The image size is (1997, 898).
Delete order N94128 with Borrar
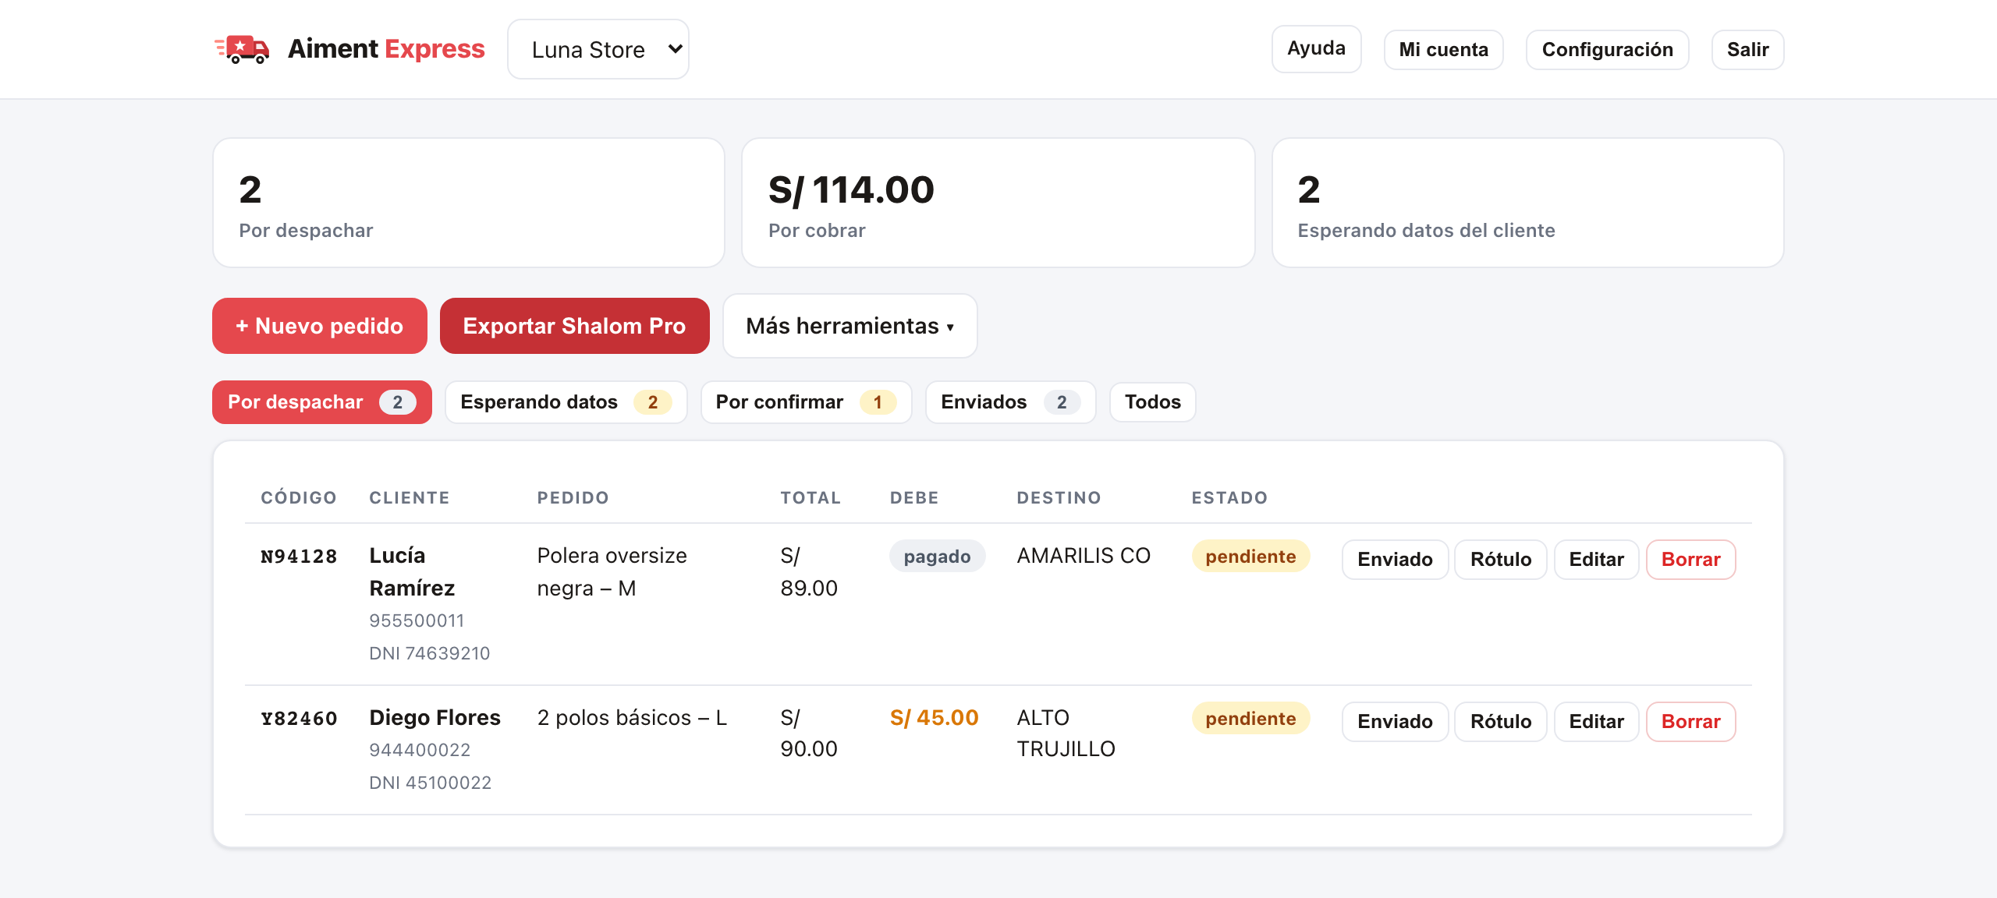click(1690, 560)
